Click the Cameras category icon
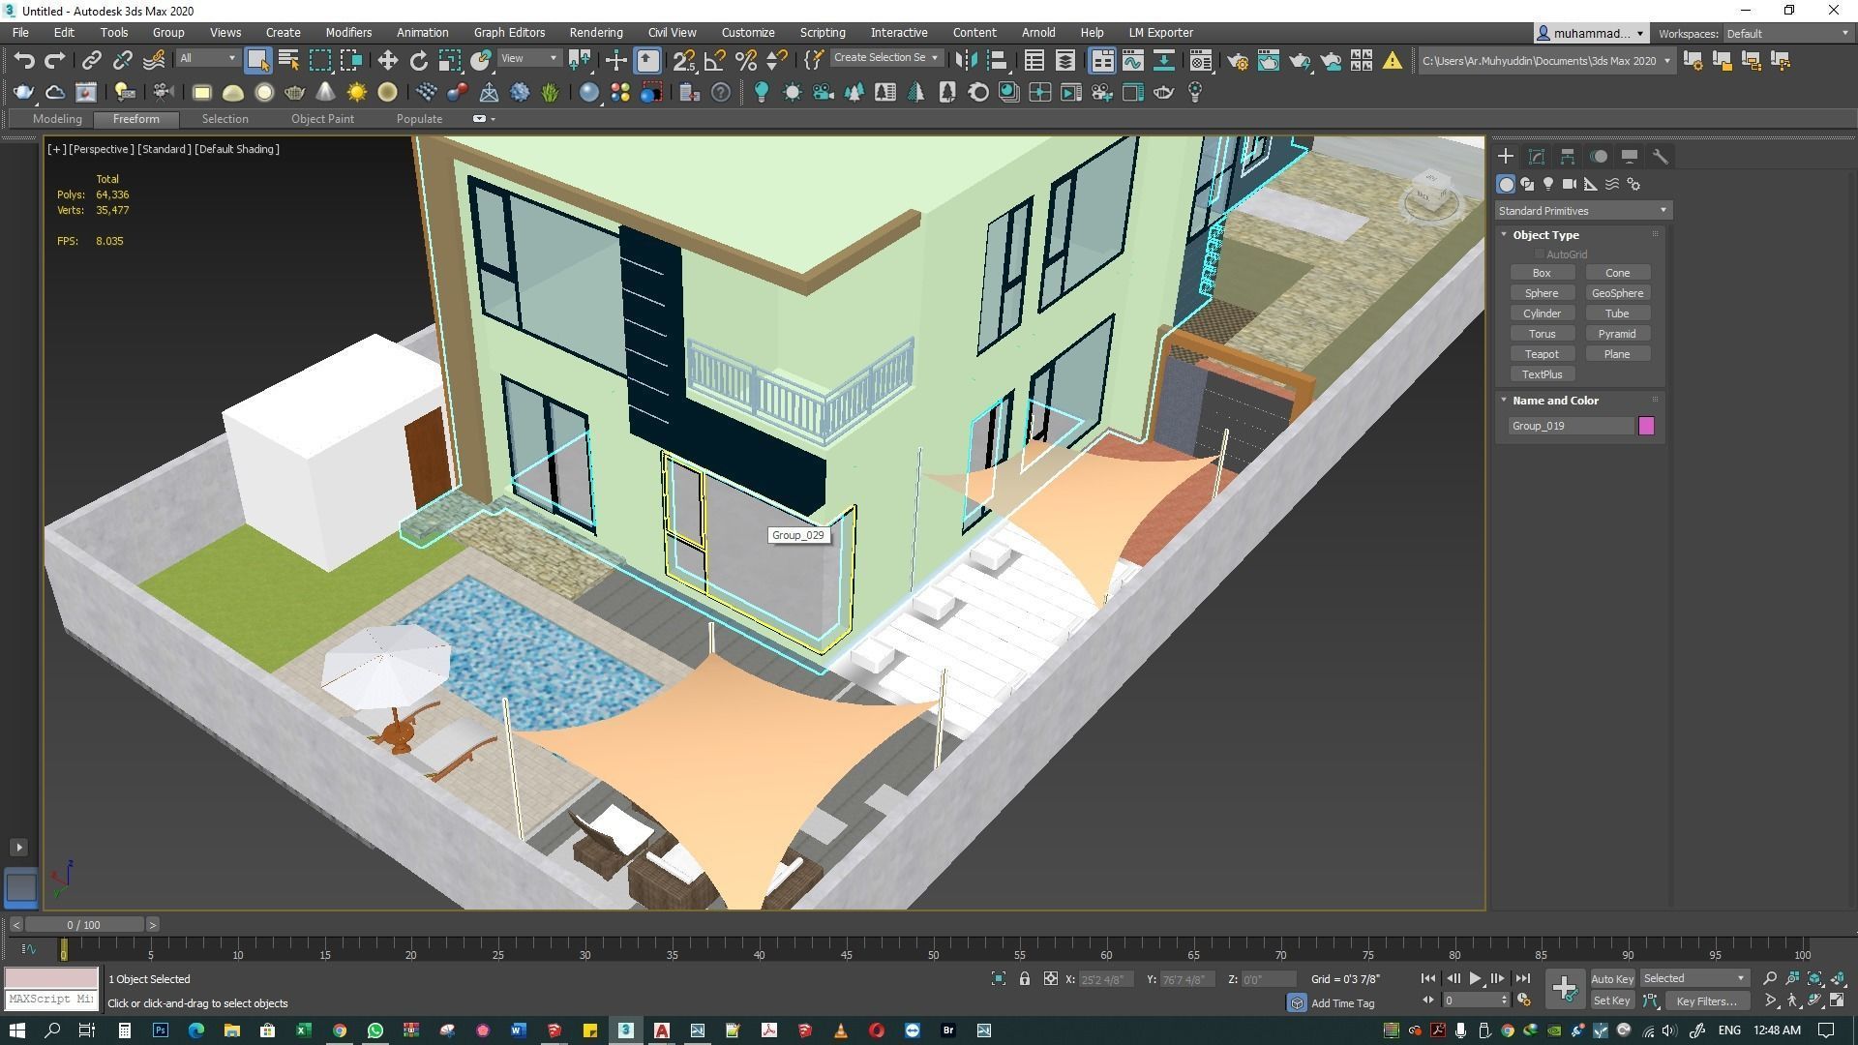The width and height of the screenshot is (1858, 1045). (1570, 184)
